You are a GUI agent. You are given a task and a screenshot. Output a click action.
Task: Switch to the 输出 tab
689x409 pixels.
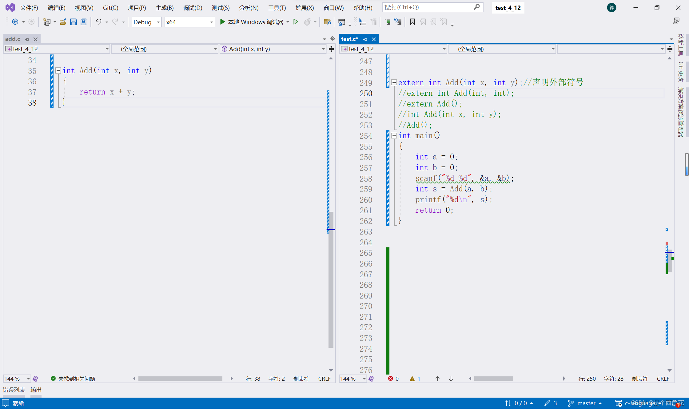click(36, 390)
